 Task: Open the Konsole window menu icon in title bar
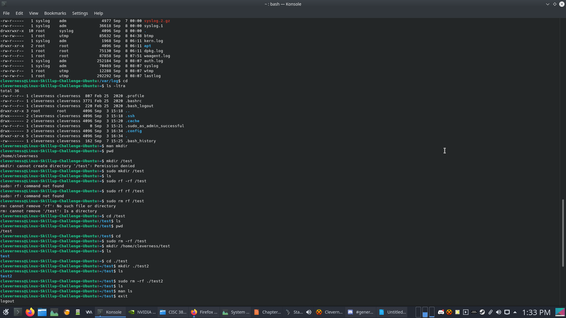[4, 4]
